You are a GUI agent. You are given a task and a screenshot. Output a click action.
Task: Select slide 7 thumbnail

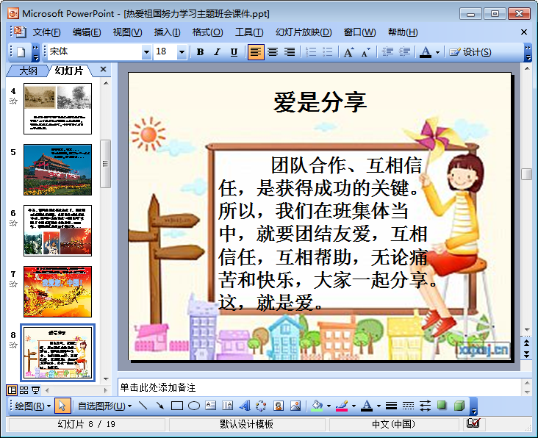[x=57, y=292]
